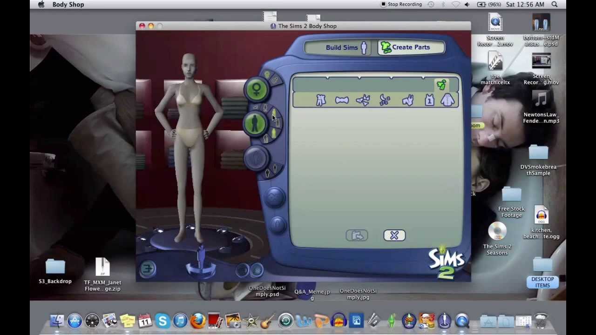Open Skype from the Dock
596x335 pixels.
(163, 321)
